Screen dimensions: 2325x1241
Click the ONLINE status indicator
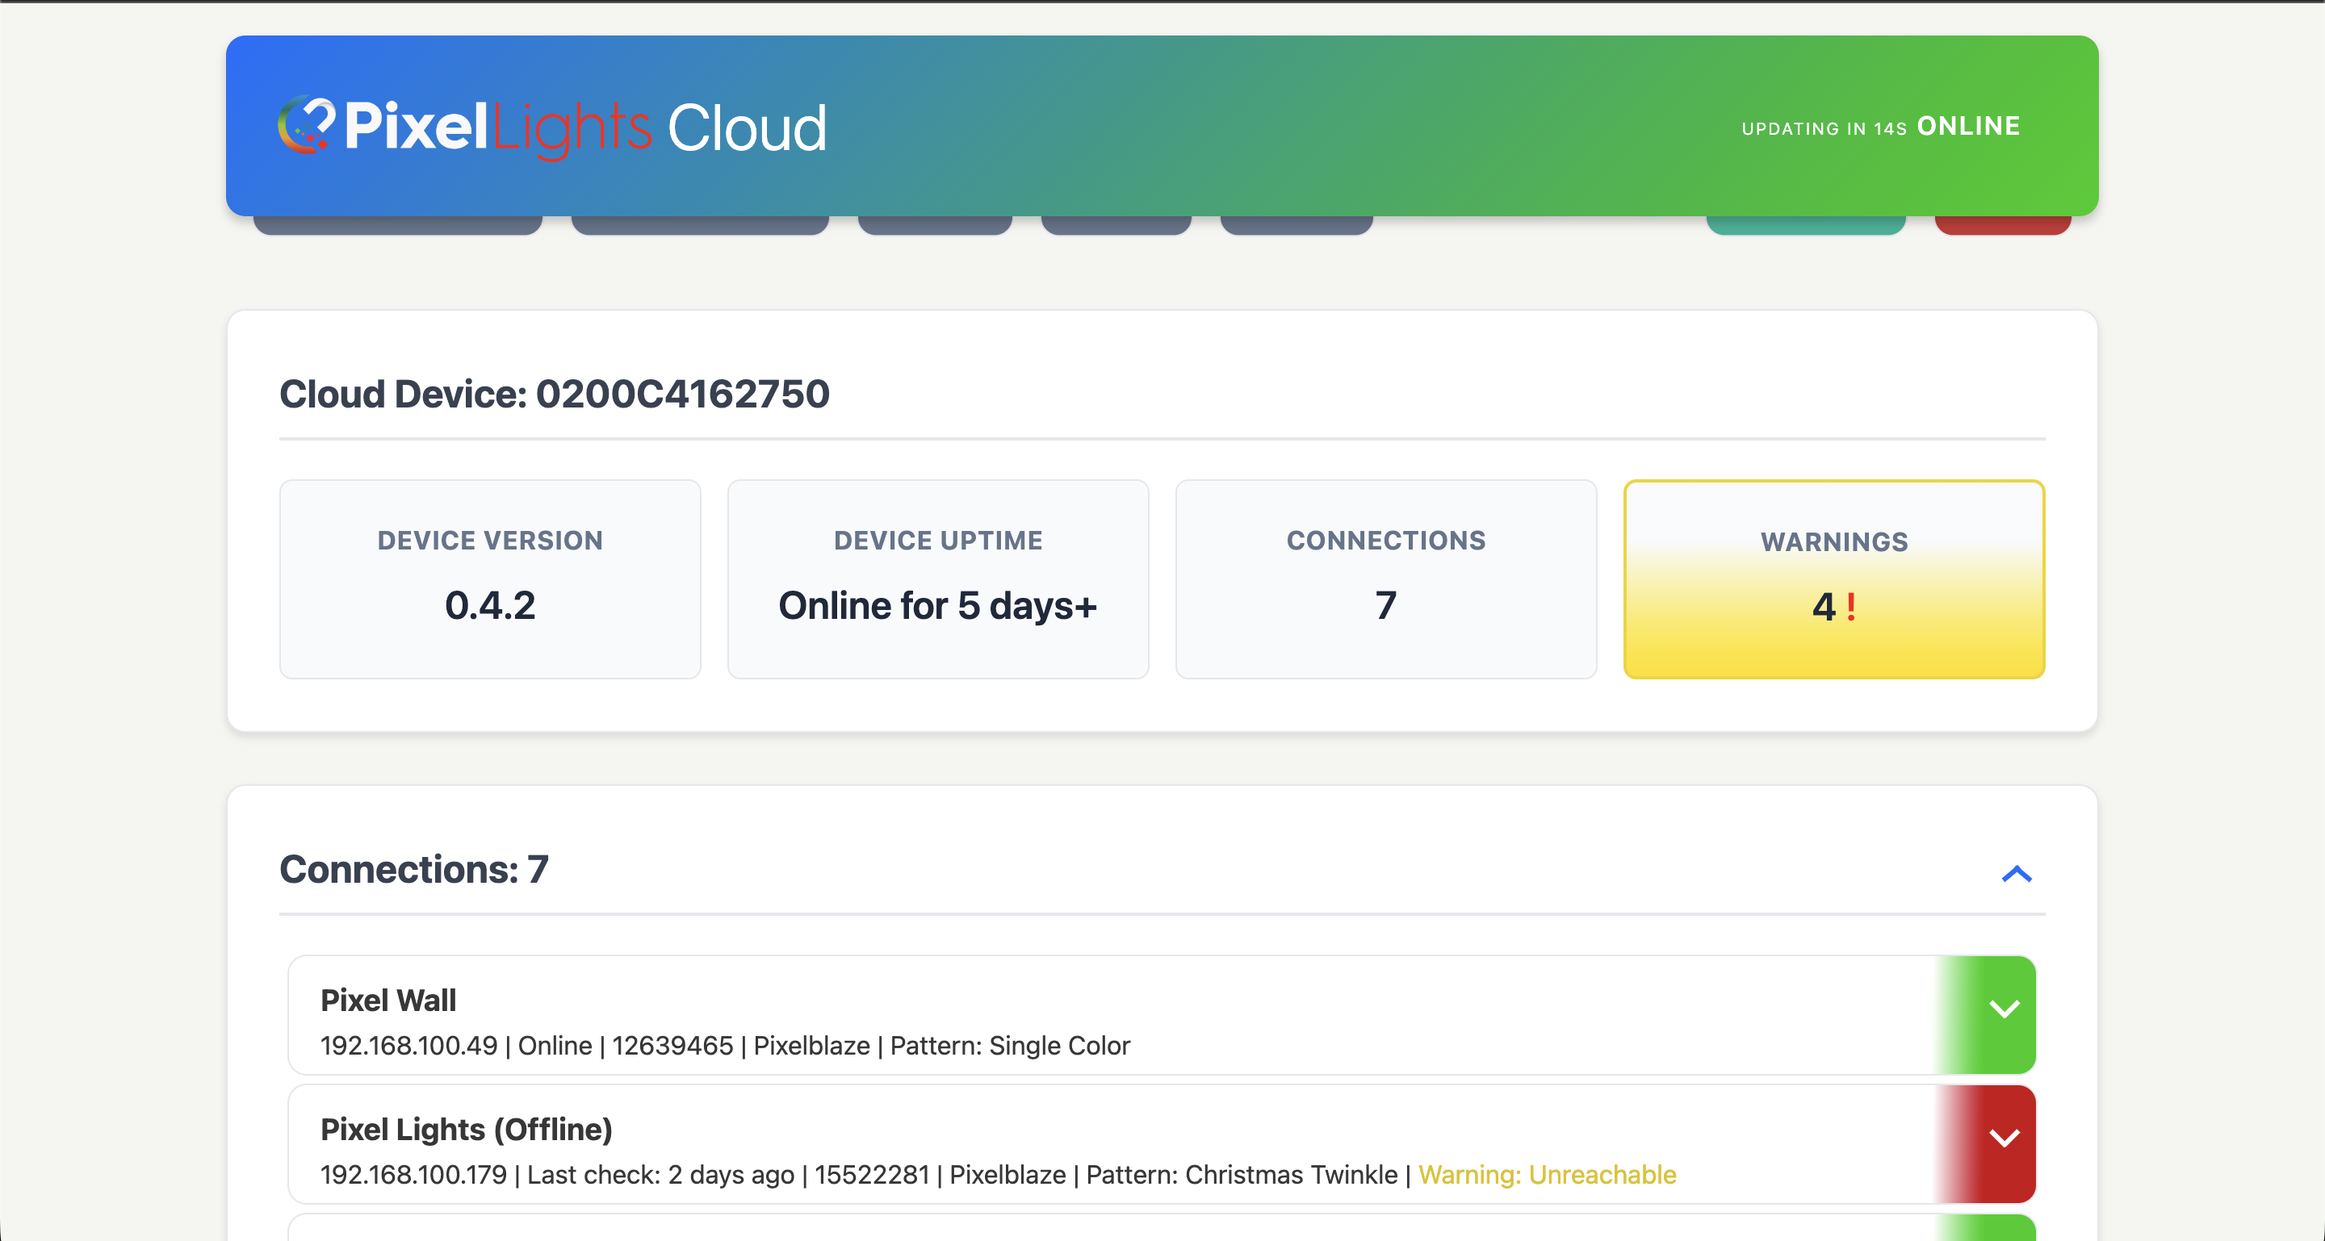click(x=1967, y=126)
